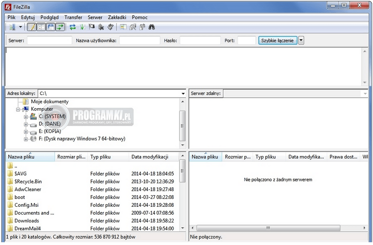Toggle local directory tree display icon
This screenshot has width=373, height=245.
pos(41,27)
